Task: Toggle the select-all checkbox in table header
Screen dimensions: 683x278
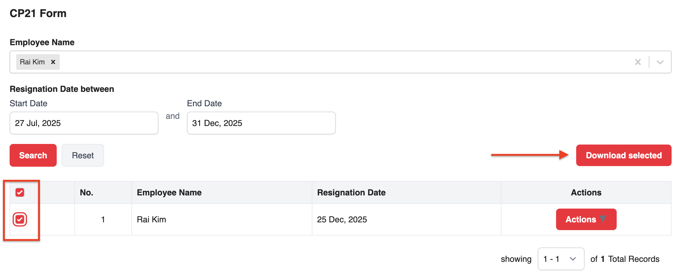Action: [20, 192]
